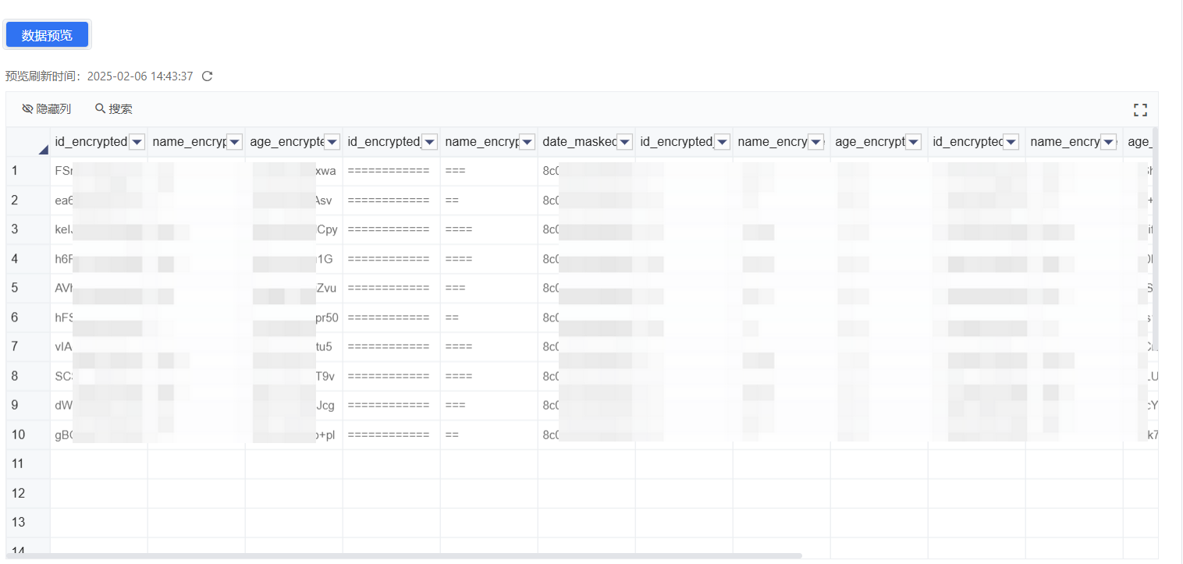Click the '8c0' date_masked cell in row 1

pos(587,171)
